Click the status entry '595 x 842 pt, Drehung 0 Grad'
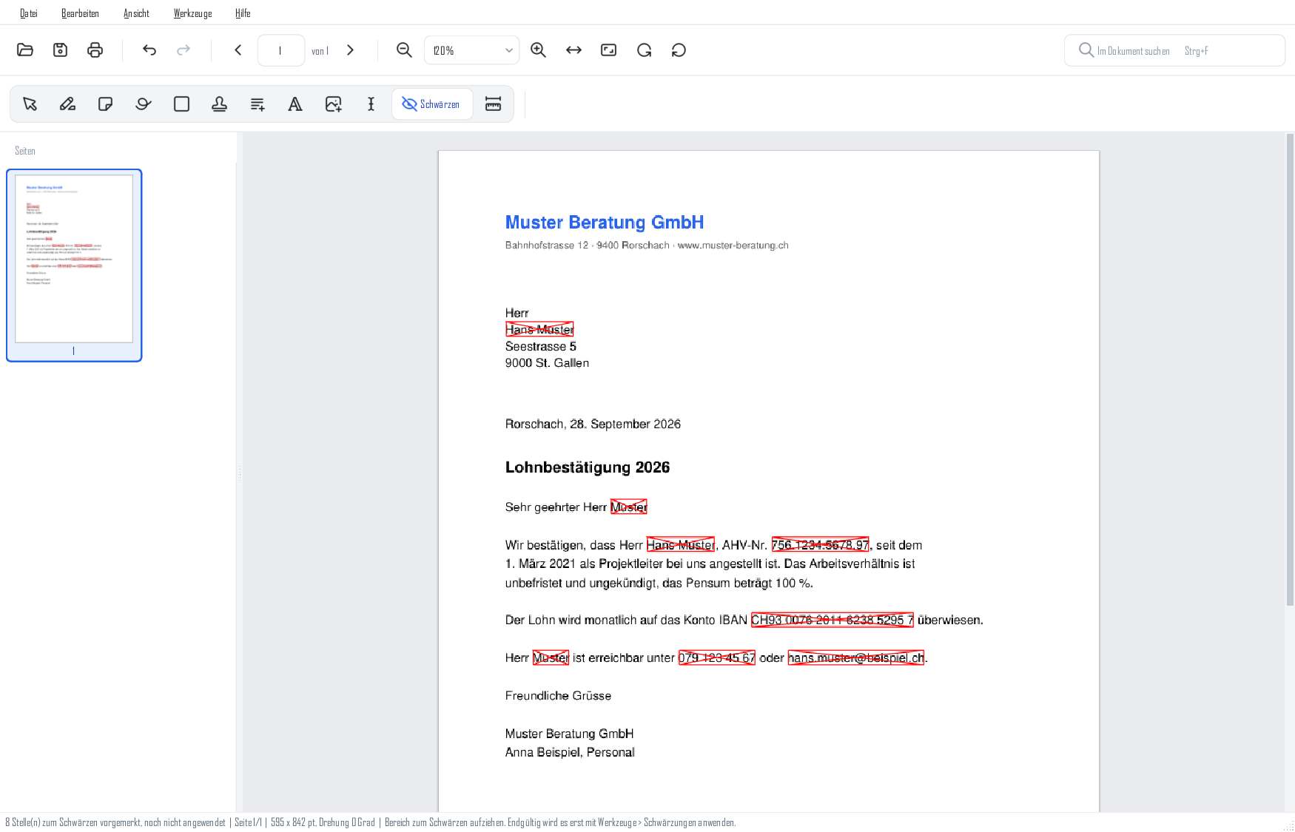Screen dimensions: 1295x832 point(323,822)
